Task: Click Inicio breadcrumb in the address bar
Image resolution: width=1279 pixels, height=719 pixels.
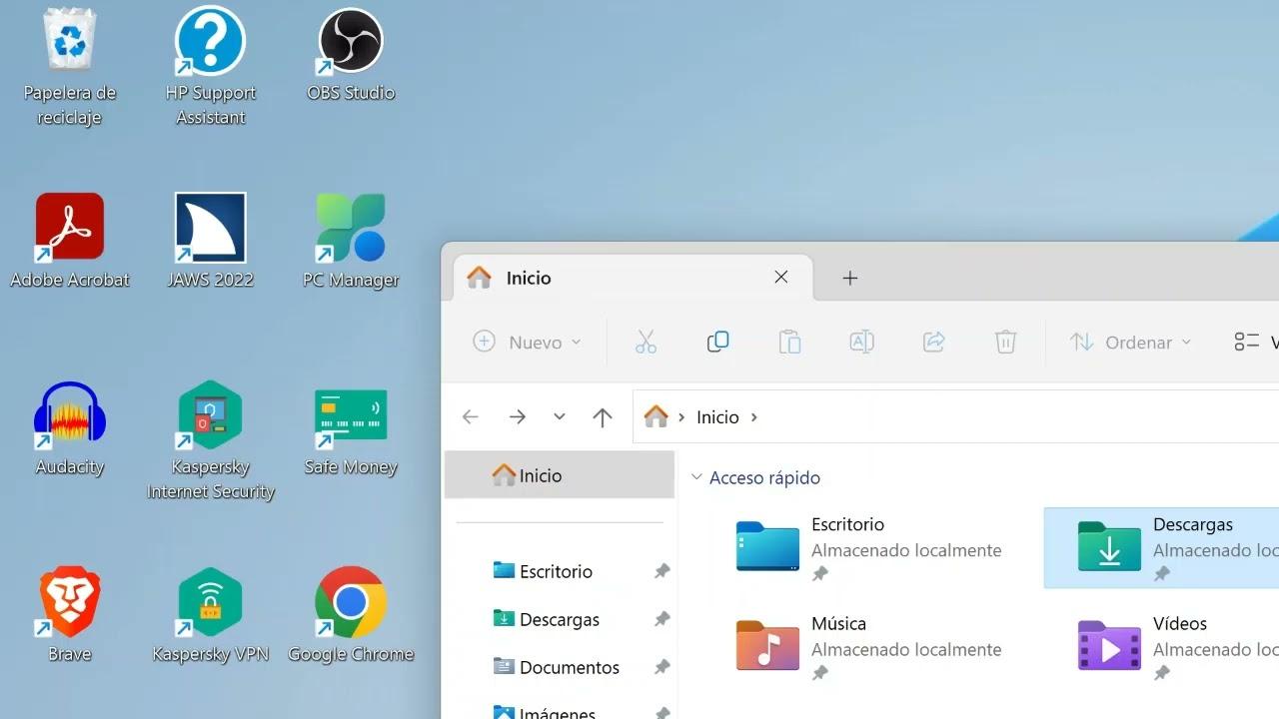Action: (x=717, y=417)
